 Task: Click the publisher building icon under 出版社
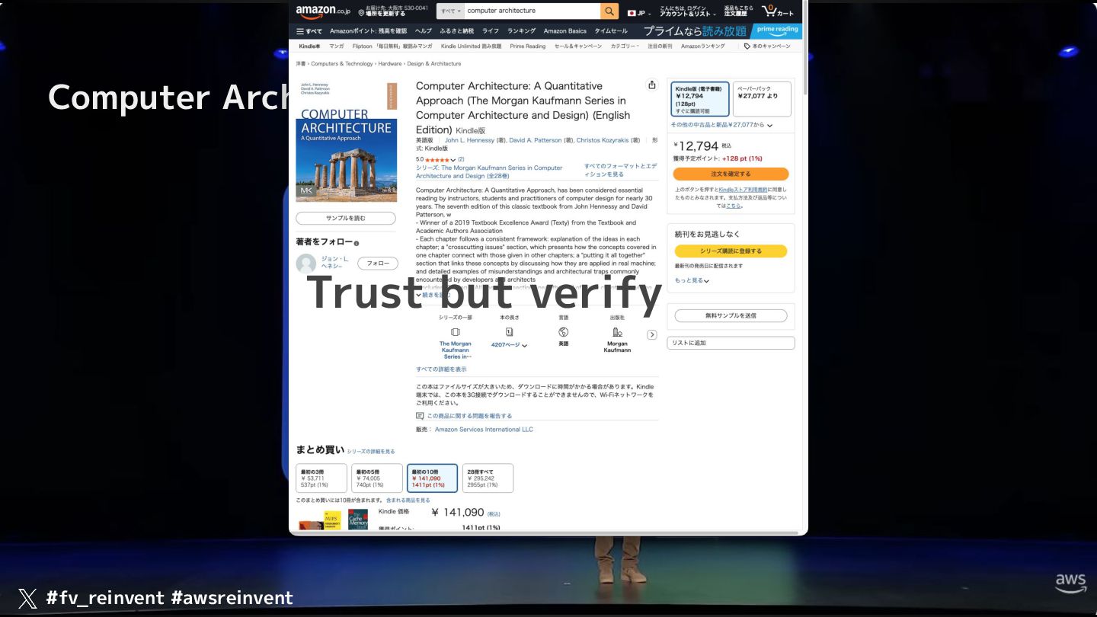click(x=617, y=332)
